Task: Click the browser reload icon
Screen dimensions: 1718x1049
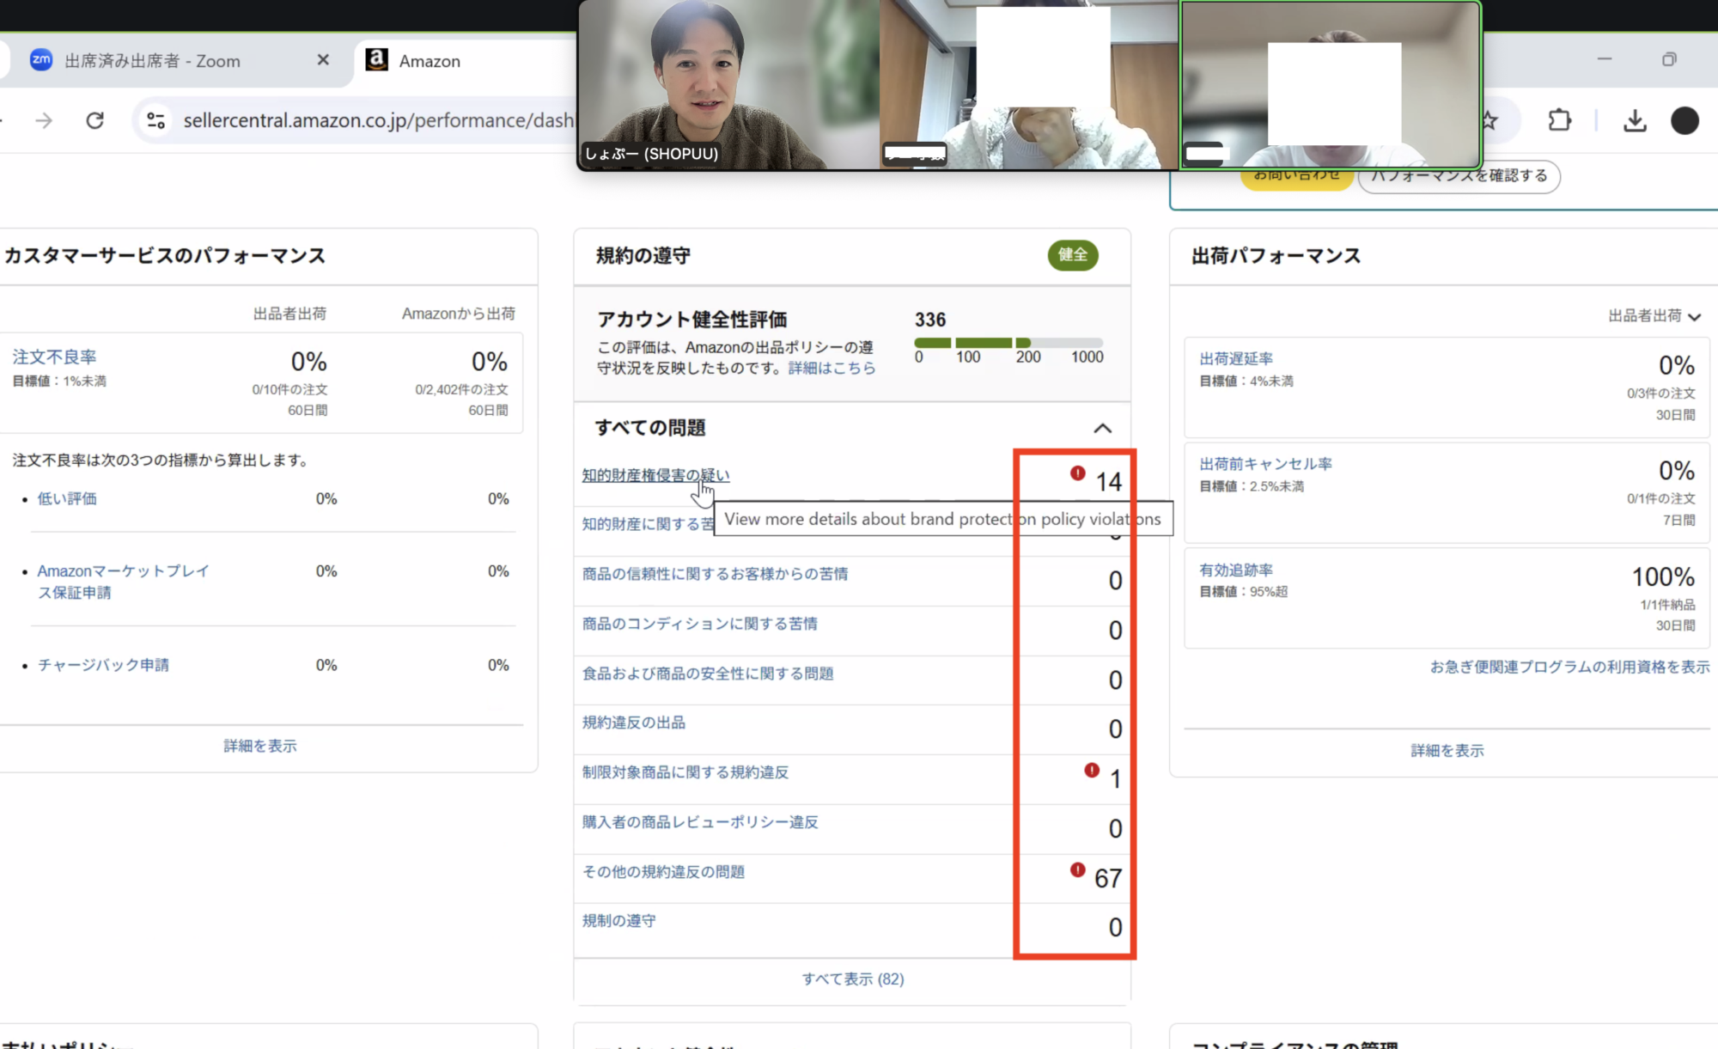Action: [x=95, y=120]
